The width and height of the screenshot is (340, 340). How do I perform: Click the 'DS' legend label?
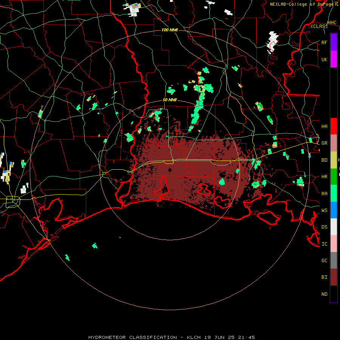pyautogui.click(x=325, y=227)
